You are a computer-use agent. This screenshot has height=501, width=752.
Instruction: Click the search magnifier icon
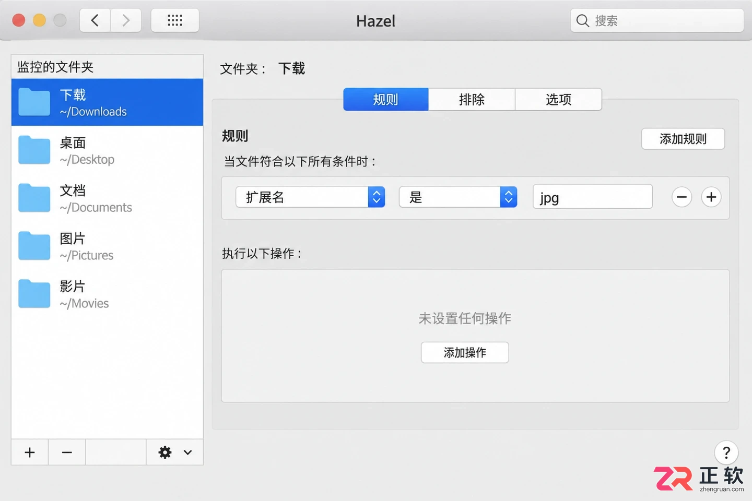582,20
